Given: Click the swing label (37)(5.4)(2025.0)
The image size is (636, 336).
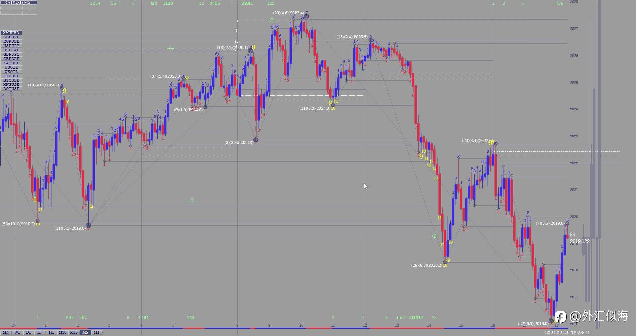Looking at the screenshot, I should point(165,76).
